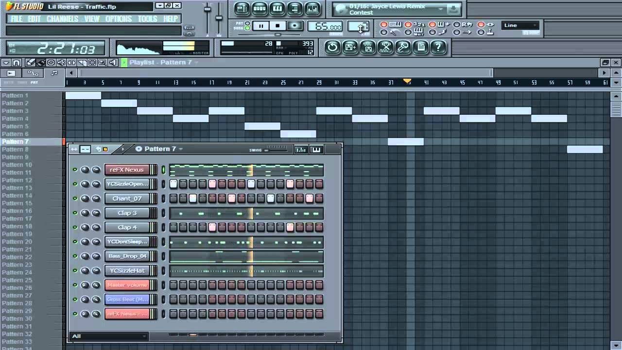
Task: Click the Master volume channel button
Action: (127, 285)
